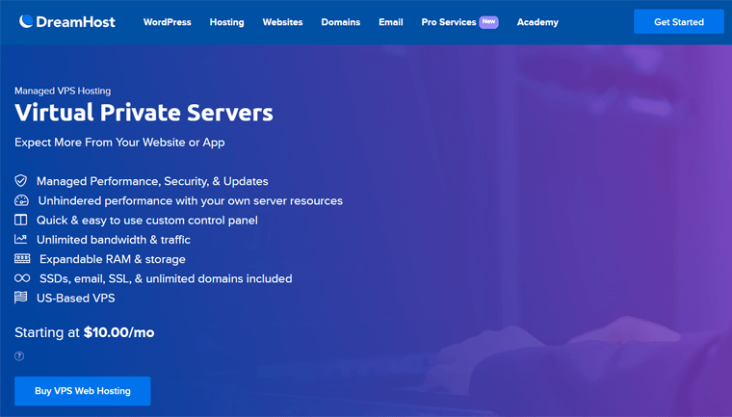
Task: Click the chart icon for Unlimited bandwidth
Action: pos(21,239)
